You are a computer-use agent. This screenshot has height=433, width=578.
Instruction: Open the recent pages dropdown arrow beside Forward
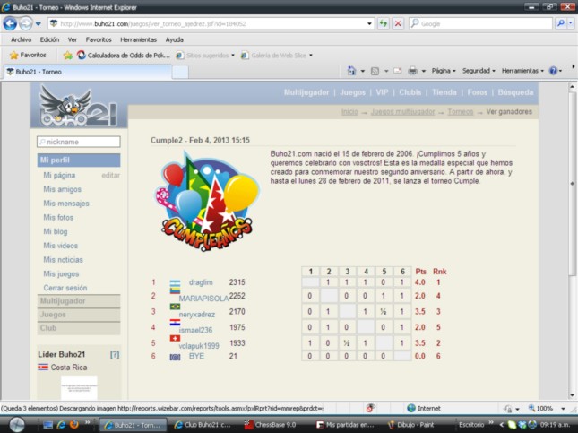(38, 24)
